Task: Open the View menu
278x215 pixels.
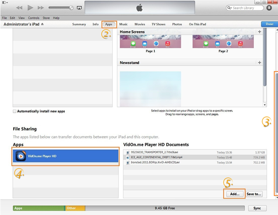Action: (21, 18)
